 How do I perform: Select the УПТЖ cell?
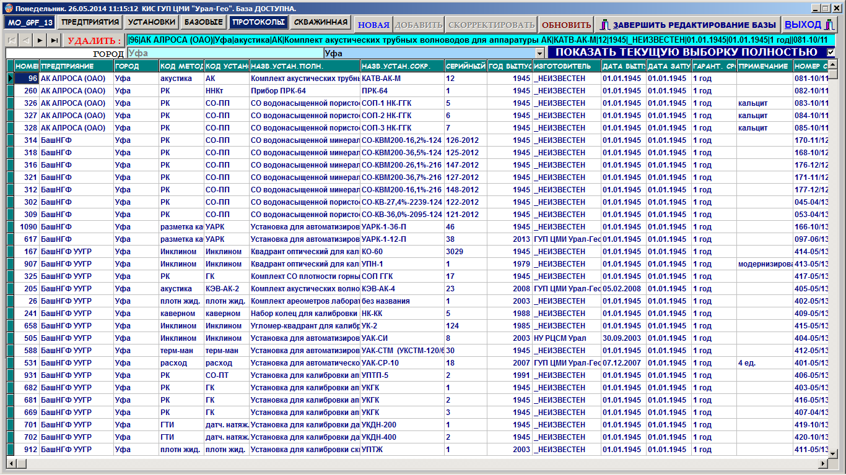point(402,450)
